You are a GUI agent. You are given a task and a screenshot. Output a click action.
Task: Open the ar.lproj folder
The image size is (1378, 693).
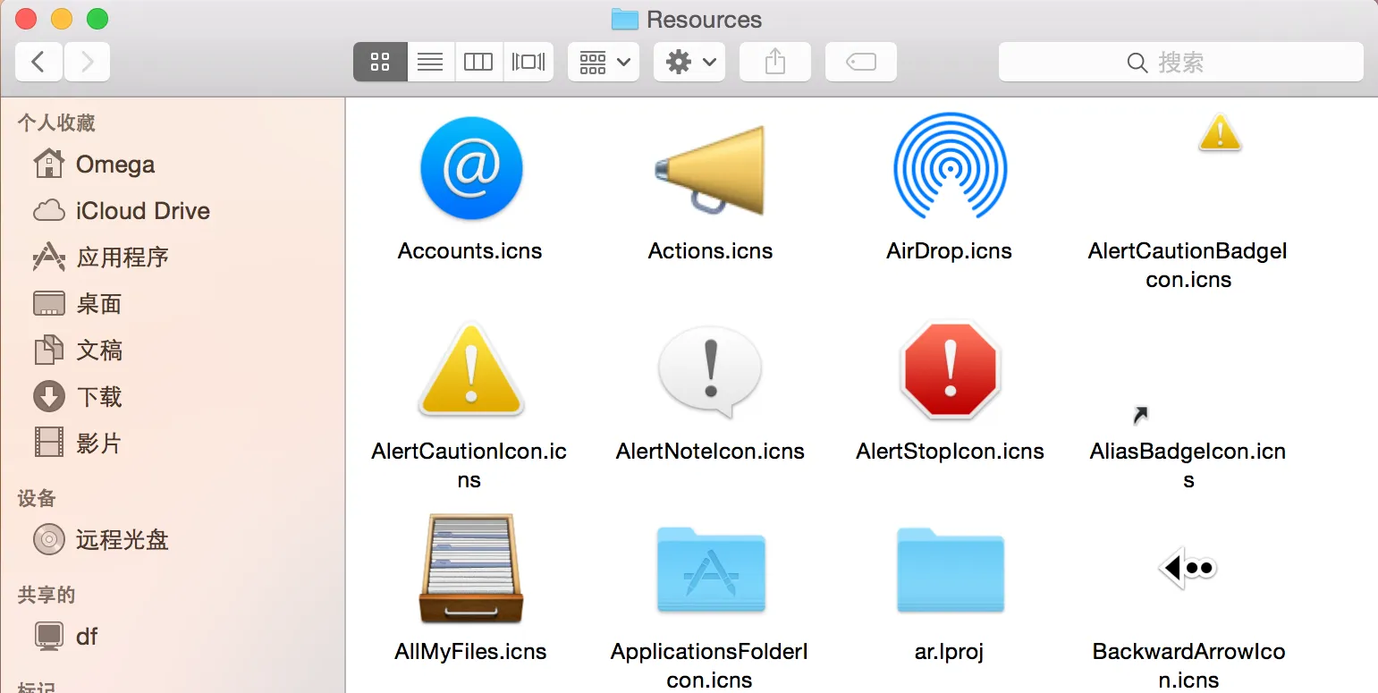tap(950, 569)
